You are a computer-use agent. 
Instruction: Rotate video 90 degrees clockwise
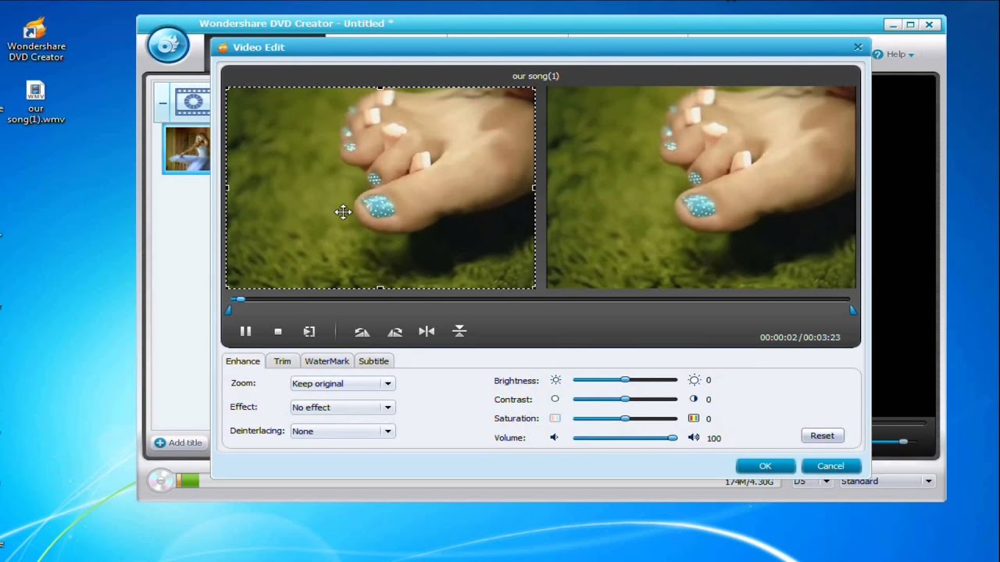tap(395, 332)
